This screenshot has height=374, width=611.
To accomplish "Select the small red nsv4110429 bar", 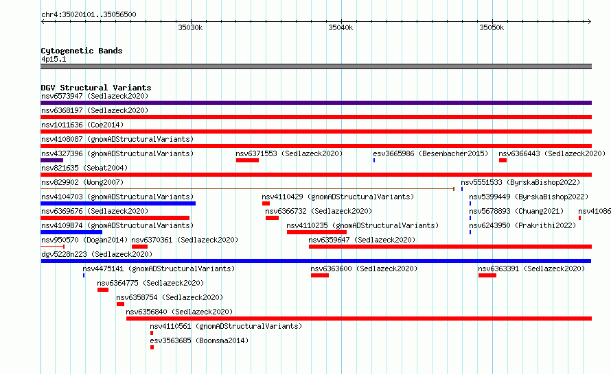I will (266, 203).
